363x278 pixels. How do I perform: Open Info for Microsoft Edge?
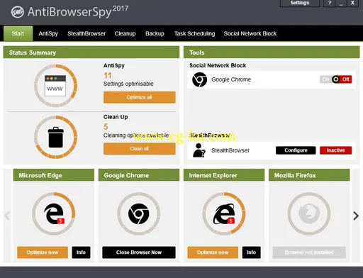pos(81,252)
